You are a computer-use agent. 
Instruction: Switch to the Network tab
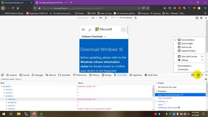pos(51,75)
